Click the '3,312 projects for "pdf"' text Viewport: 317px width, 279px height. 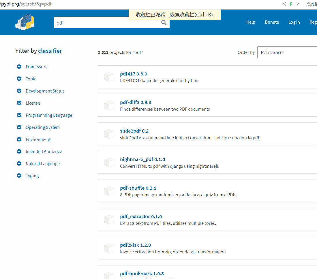pyautogui.click(x=121, y=52)
